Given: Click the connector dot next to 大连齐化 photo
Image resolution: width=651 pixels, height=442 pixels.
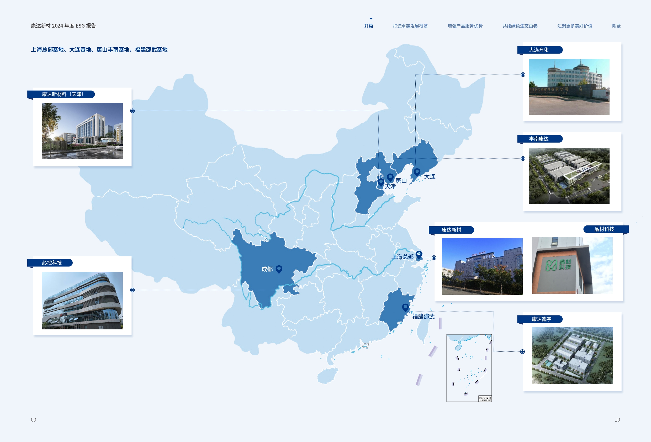Looking at the screenshot, I should point(523,75).
